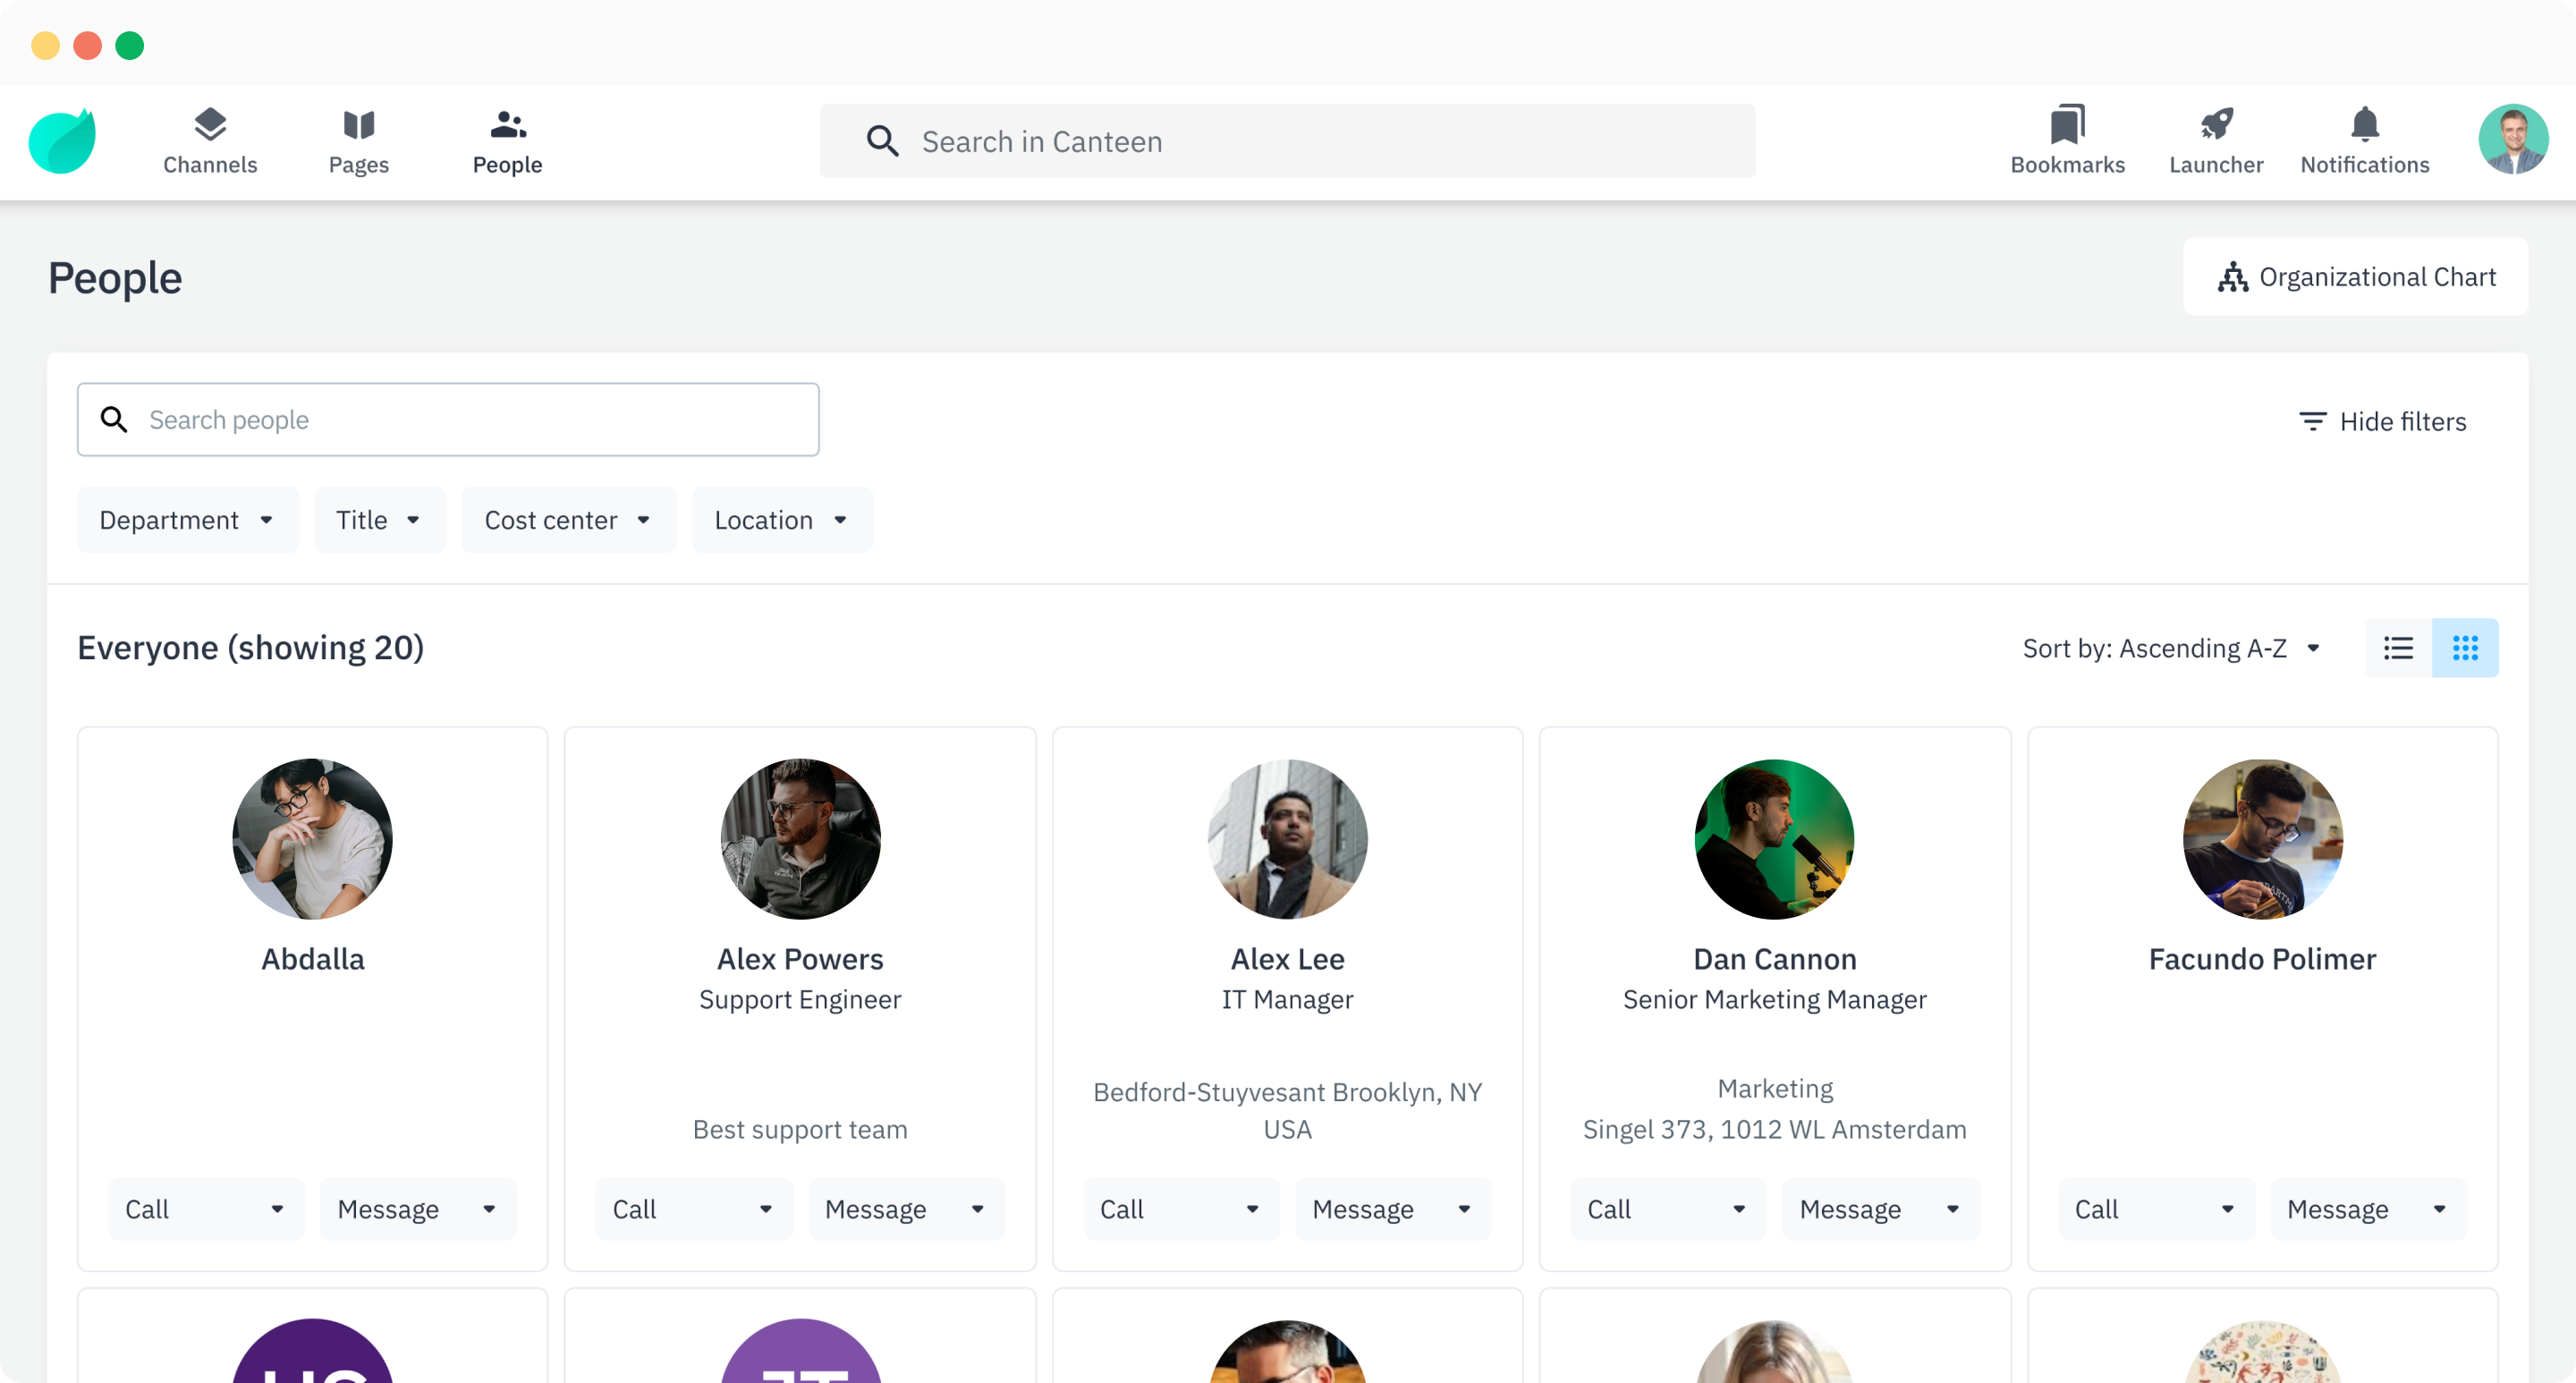2576x1383 pixels.
Task: Open Call dropdown on Abdalla's card
Action: click(x=206, y=1209)
